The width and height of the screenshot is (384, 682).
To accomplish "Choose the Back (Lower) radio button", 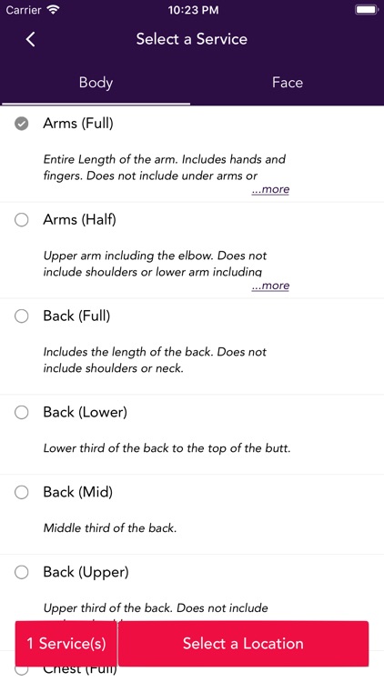I will click(21, 412).
